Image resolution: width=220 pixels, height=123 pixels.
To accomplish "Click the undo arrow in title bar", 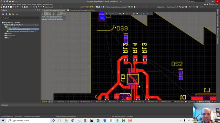I will tap(15, 1).
